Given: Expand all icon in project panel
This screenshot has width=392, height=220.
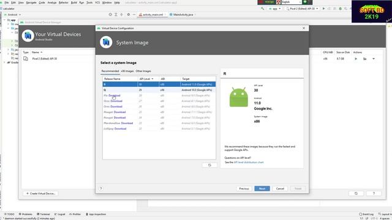Looking at the screenshot, I should tap(116, 15).
